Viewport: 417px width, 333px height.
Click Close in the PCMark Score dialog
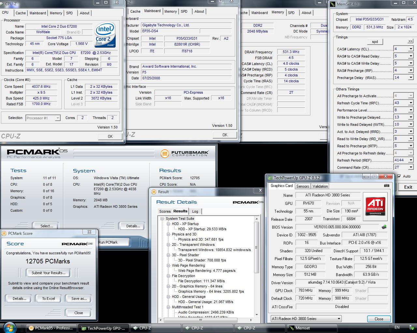point(79,313)
